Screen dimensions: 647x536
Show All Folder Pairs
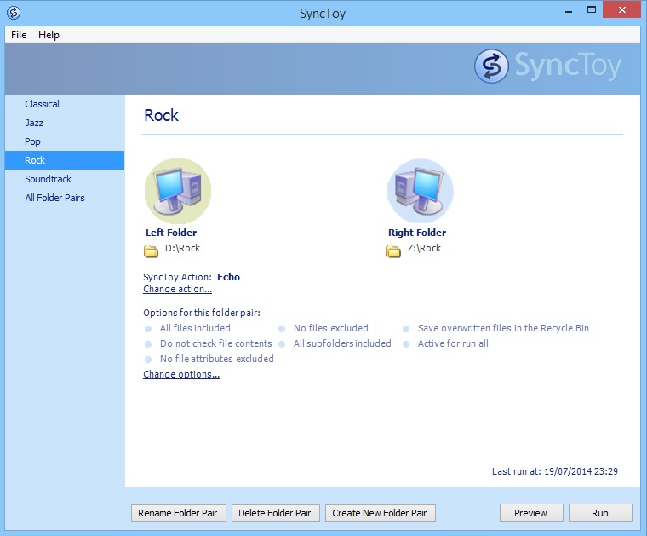coord(65,198)
